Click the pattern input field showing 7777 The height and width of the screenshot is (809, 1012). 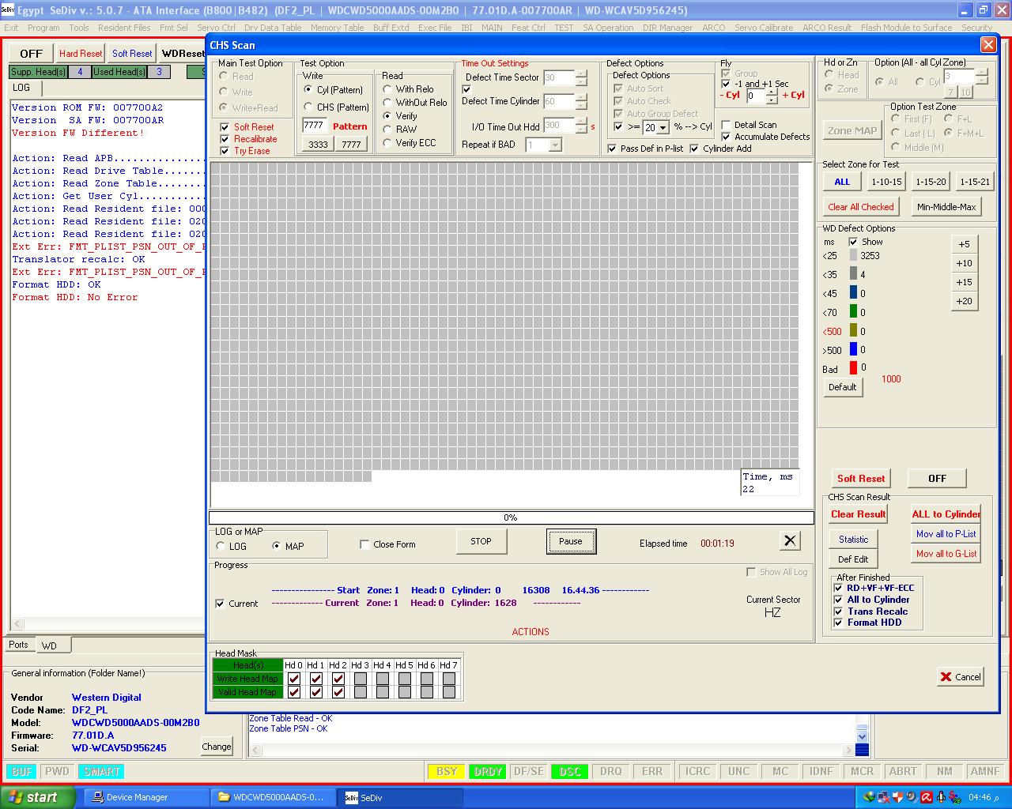click(x=315, y=126)
